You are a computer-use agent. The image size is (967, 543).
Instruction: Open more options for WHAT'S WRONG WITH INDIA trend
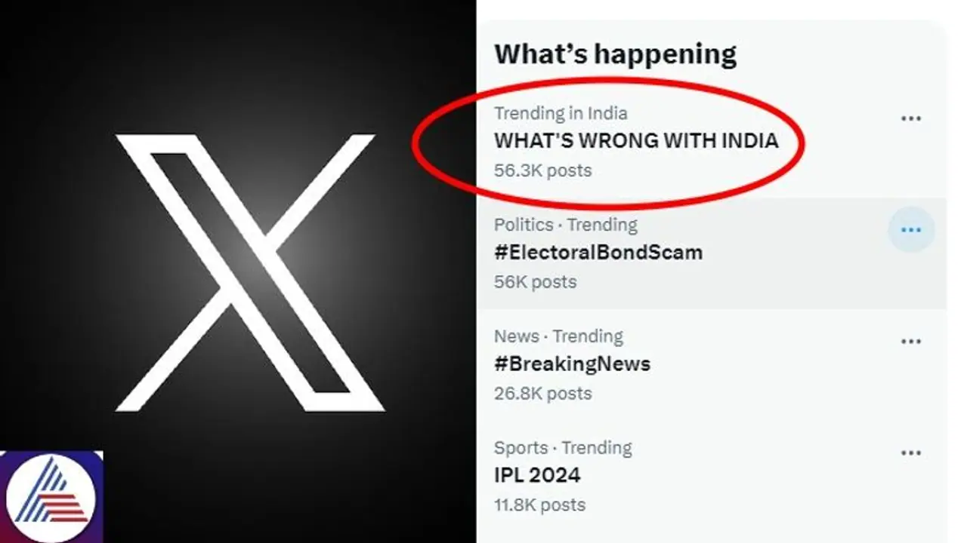(912, 118)
